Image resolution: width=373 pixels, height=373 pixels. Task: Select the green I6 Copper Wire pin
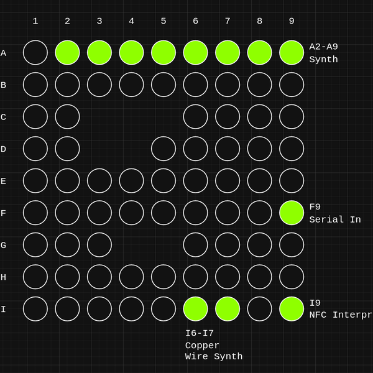(x=196, y=309)
